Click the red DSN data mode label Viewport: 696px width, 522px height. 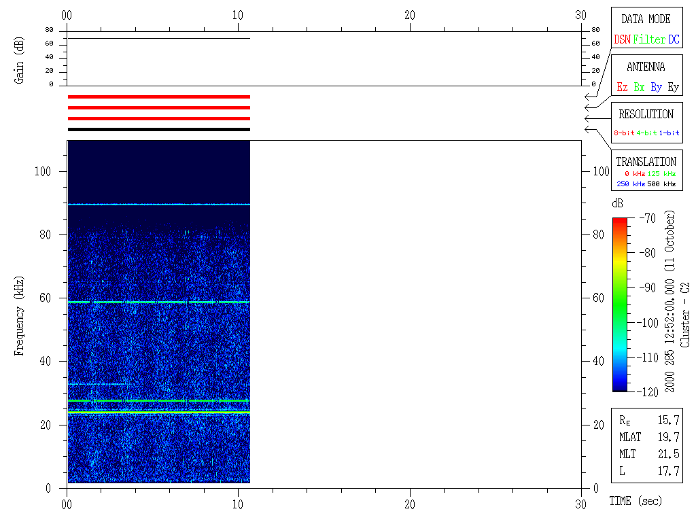tap(622, 39)
